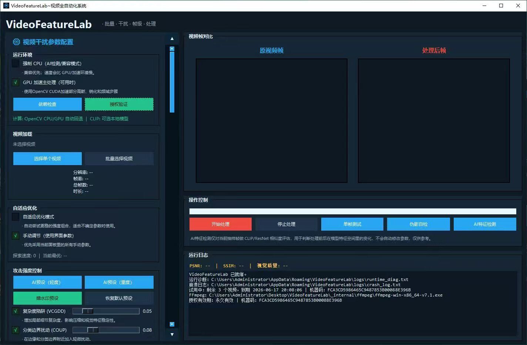
Task: Toggle 分类边界扰动 (COUP) checkbox
Action: coord(16,330)
